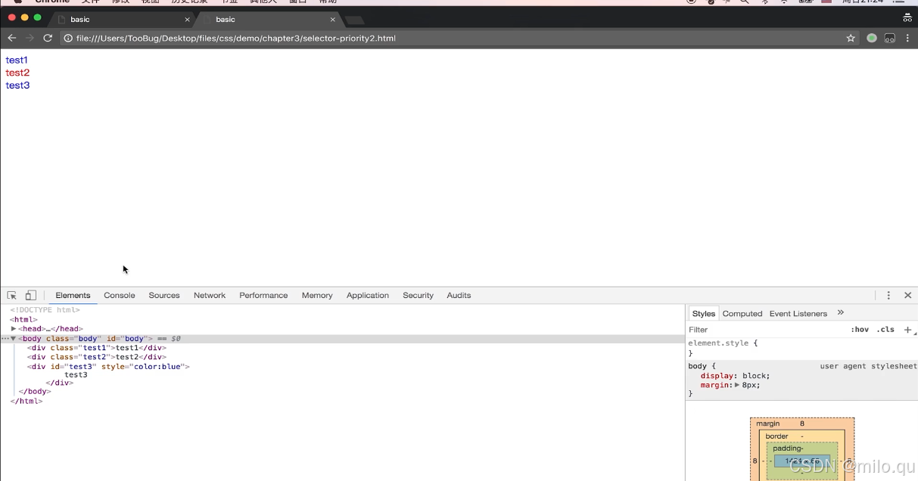Click the browser Forward arrow
918x481 pixels.
click(30, 38)
